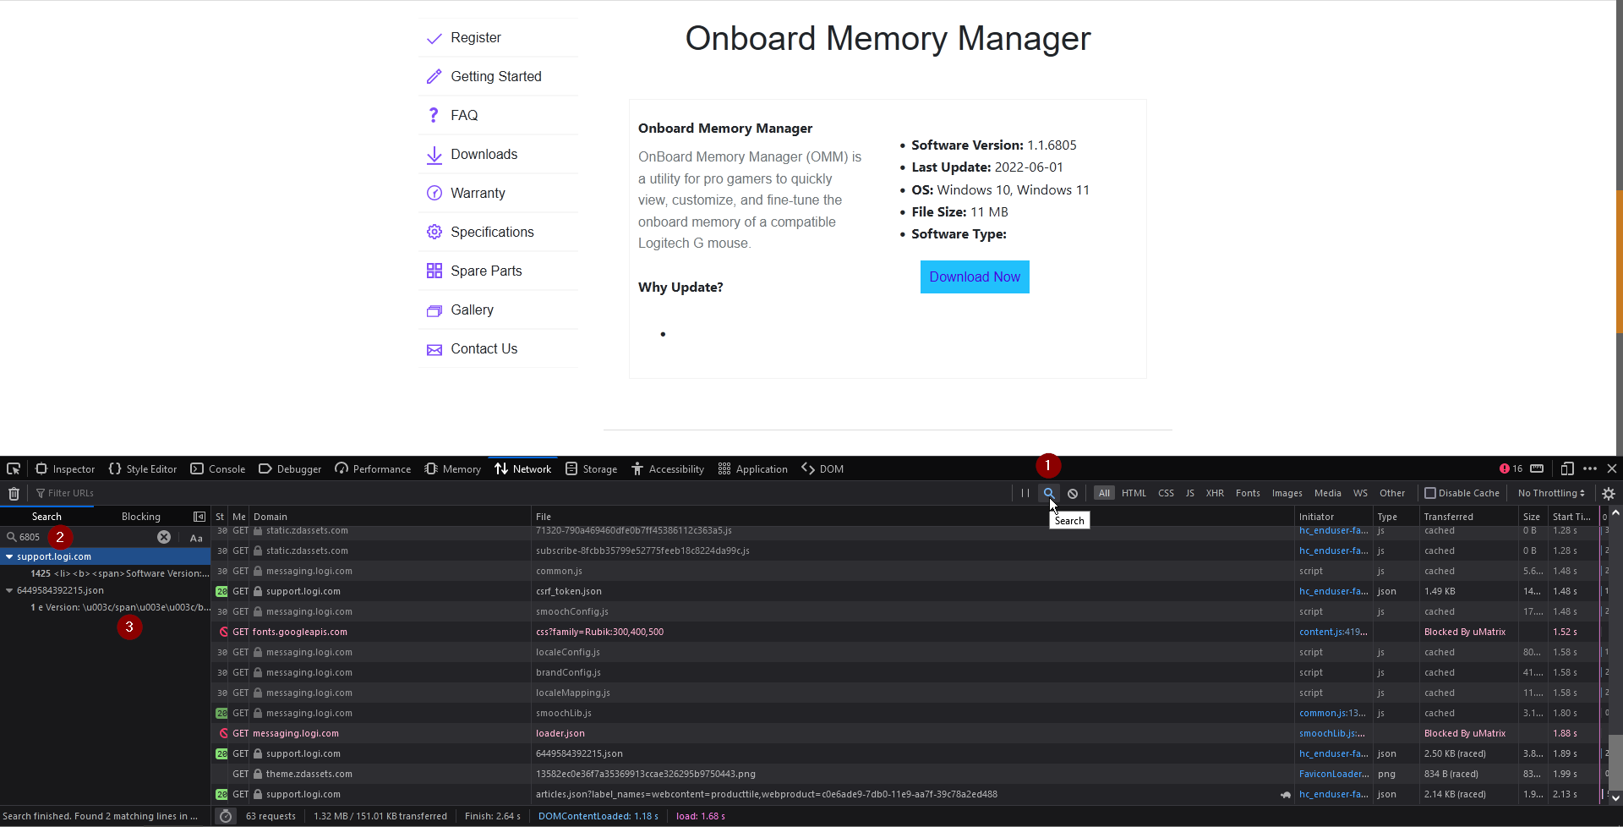This screenshot has width=1623, height=827.
Task: Toggle Responsive Design Mode icon
Action: (1568, 468)
